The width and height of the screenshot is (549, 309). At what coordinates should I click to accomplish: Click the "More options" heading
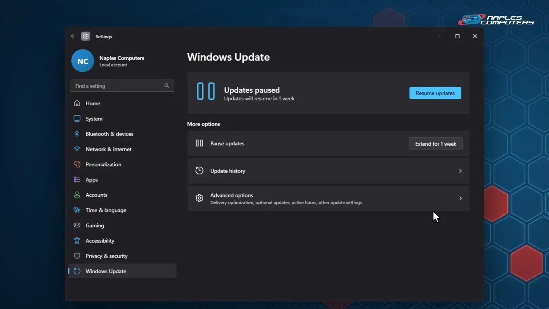click(x=204, y=124)
